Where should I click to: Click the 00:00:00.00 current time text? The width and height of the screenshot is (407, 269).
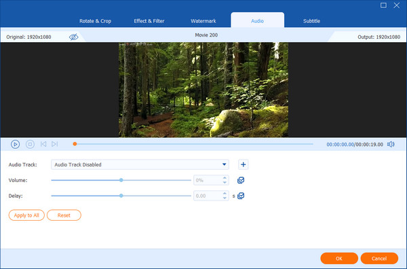click(x=340, y=144)
